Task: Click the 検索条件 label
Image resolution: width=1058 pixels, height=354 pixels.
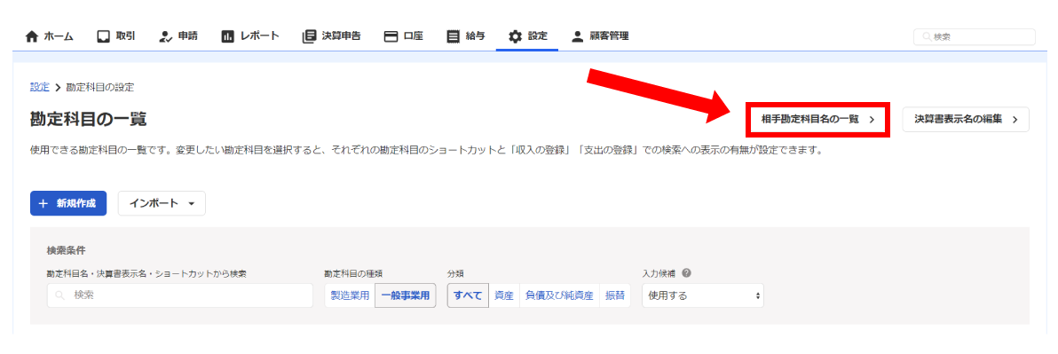Action: [x=66, y=250]
